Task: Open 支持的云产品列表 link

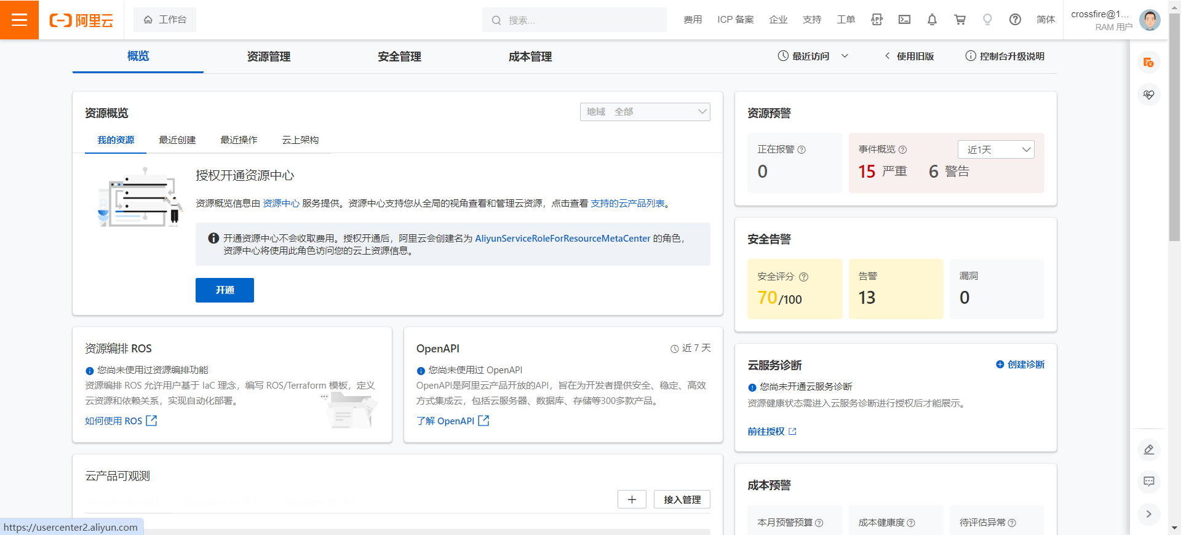Action: 627,203
